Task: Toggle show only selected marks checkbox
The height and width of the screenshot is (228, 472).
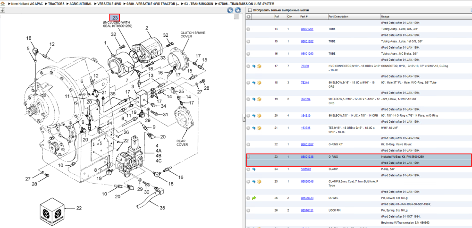Action: pyautogui.click(x=250, y=10)
